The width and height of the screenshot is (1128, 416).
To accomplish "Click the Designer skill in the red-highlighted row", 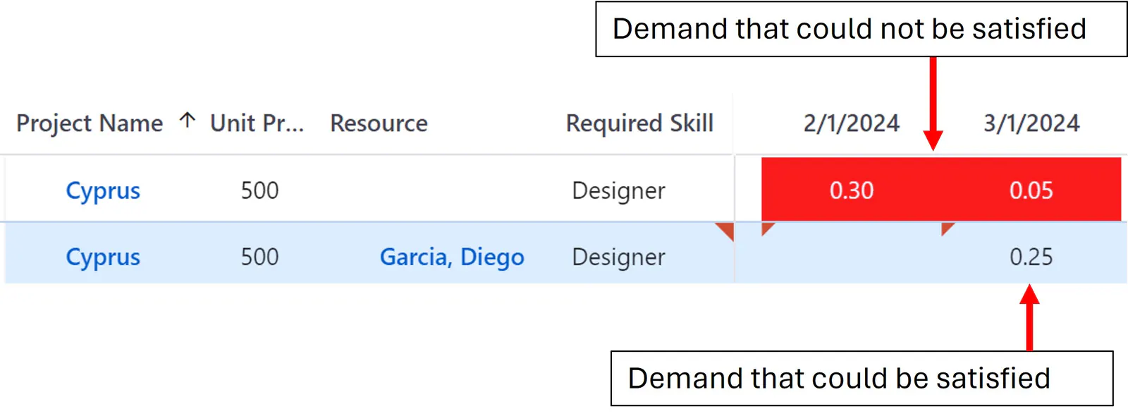I will [618, 190].
